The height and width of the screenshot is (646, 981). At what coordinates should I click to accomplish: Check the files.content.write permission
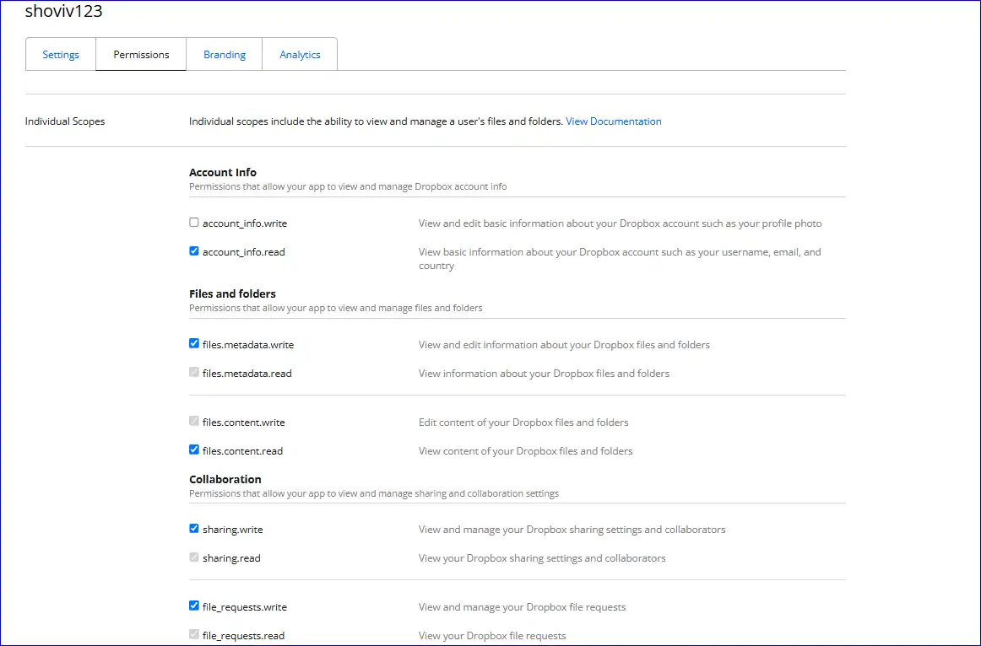click(x=193, y=422)
